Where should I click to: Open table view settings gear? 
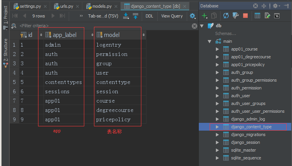(x=193, y=16)
